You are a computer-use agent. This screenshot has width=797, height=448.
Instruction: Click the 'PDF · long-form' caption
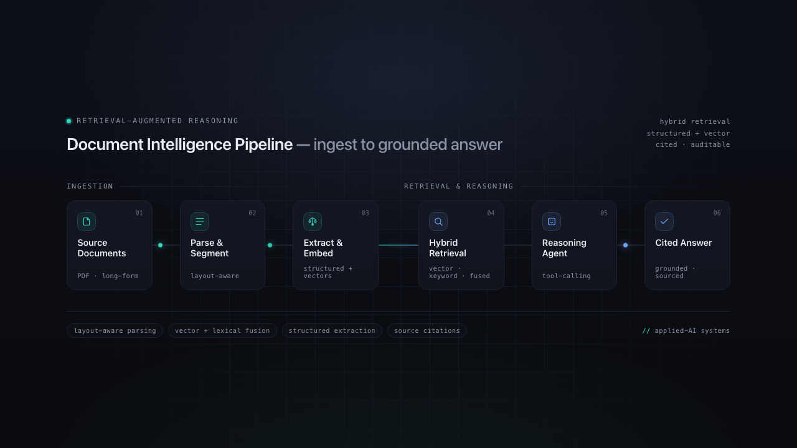108,276
